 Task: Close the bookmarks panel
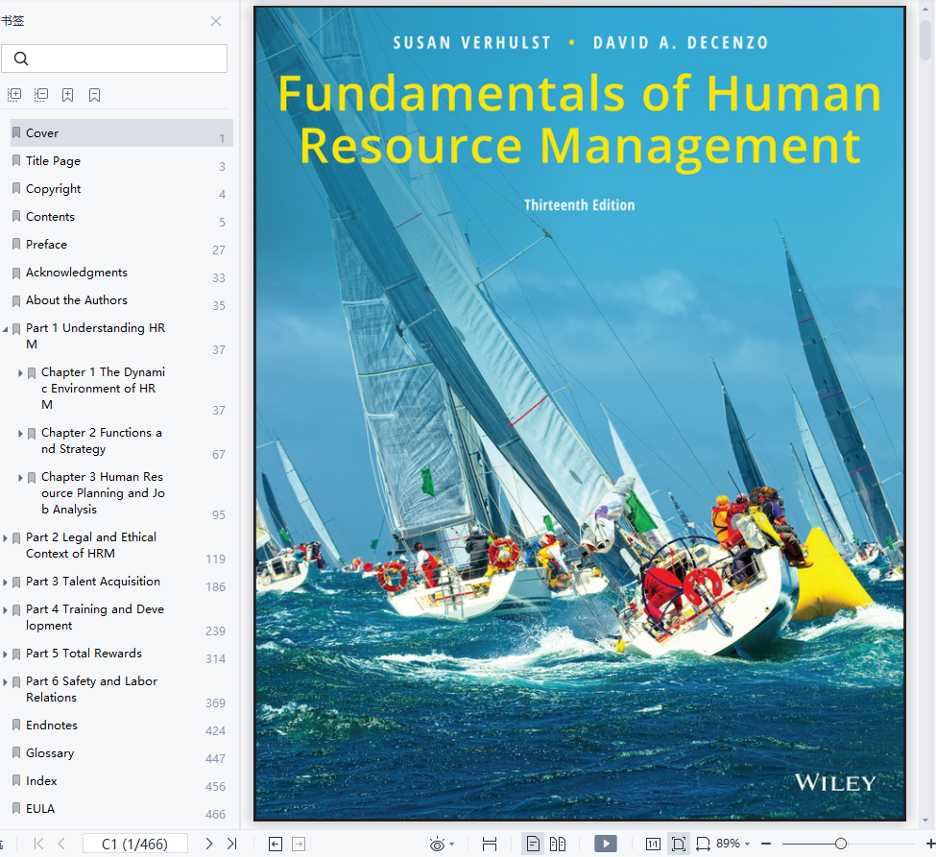tap(216, 21)
